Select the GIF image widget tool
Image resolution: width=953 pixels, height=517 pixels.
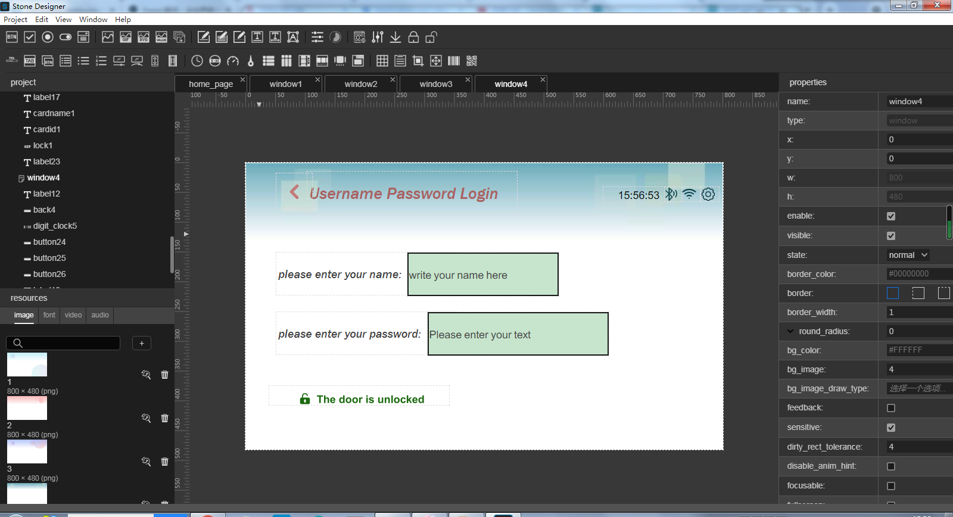pyautogui.click(x=126, y=37)
